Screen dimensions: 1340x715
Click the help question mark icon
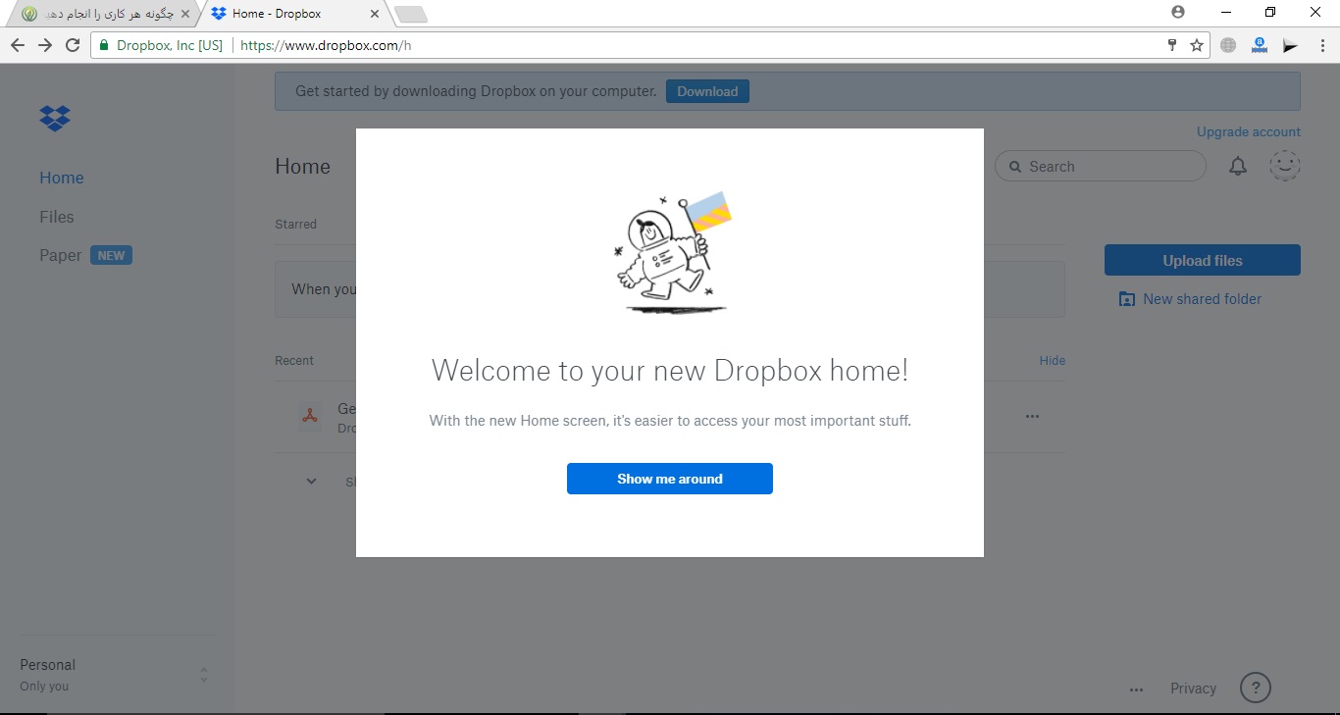[x=1256, y=688]
